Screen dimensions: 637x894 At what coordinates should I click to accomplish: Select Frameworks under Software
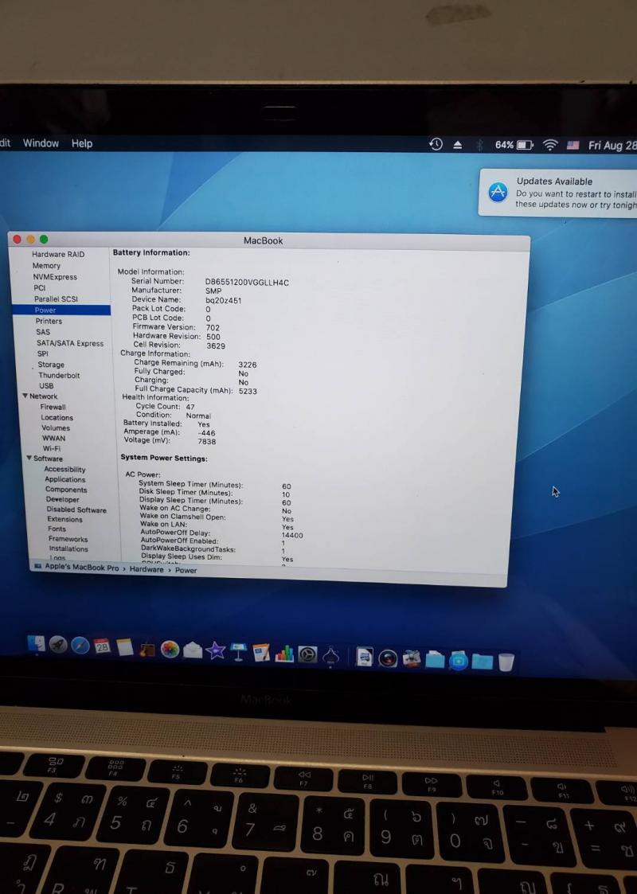click(68, 539)
